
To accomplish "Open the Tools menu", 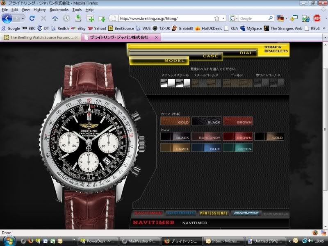I will tap(77, 9).
